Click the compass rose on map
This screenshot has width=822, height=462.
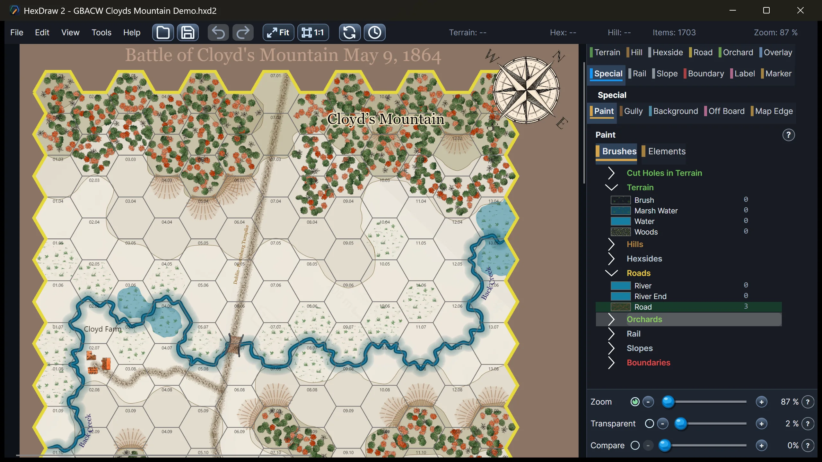[x=527, y=90]
